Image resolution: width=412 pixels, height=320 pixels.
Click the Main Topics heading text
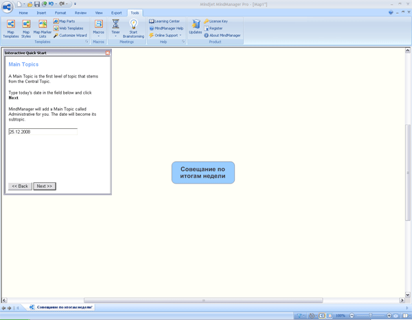point(23,64)
